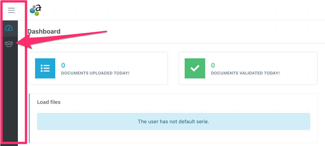Click the blue left border of Load files panel
The width and height of the screenshot is (325, 146).
29,118
